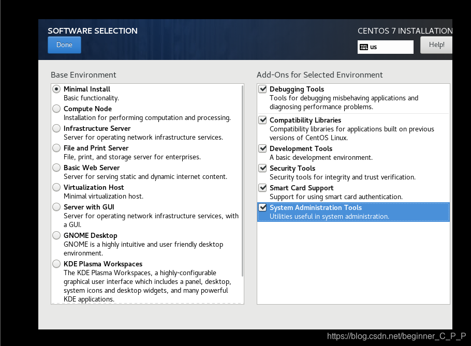Open the us keyboard layout field
This screenshot has height=346, width=471.
[x=386, y=47]
